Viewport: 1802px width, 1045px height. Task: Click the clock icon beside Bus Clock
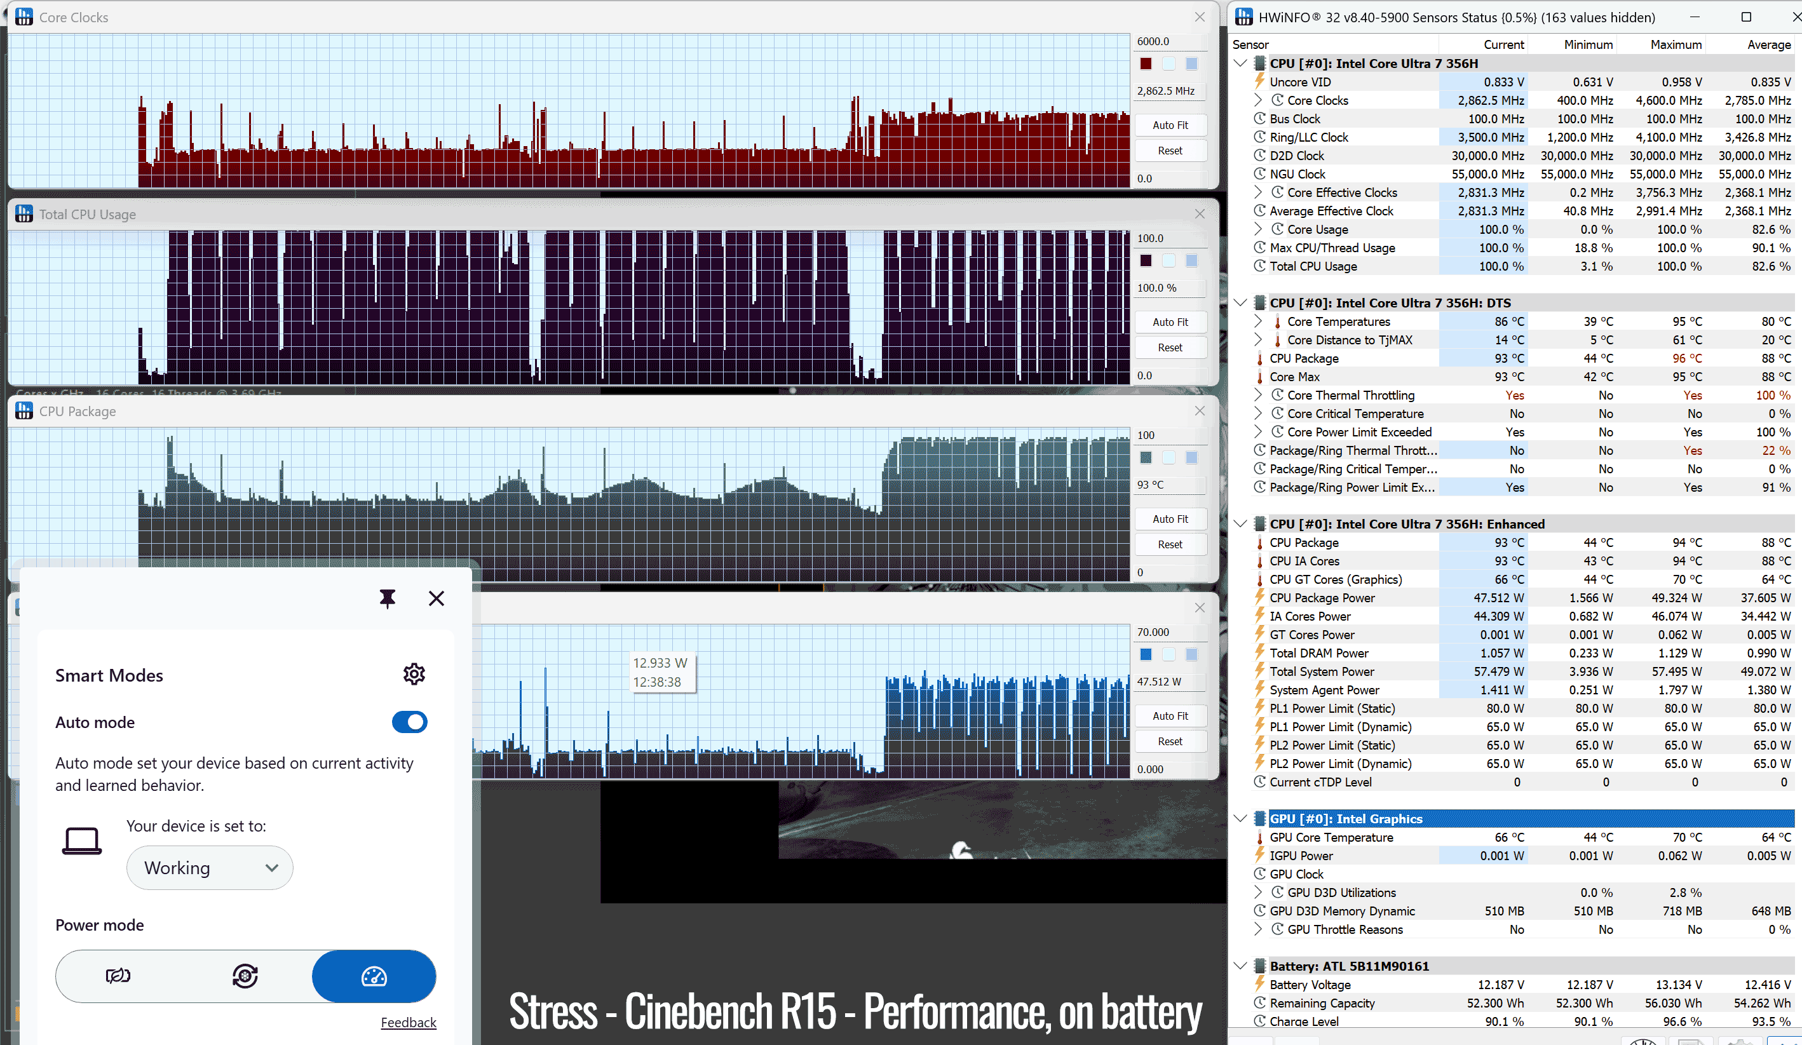[x=1260, y=119]
